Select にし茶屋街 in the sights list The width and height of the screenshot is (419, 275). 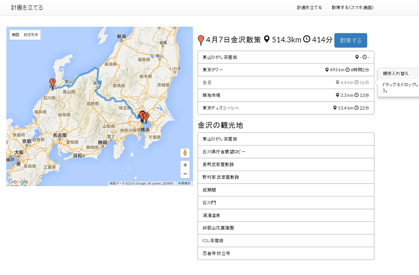click(286, 241)
